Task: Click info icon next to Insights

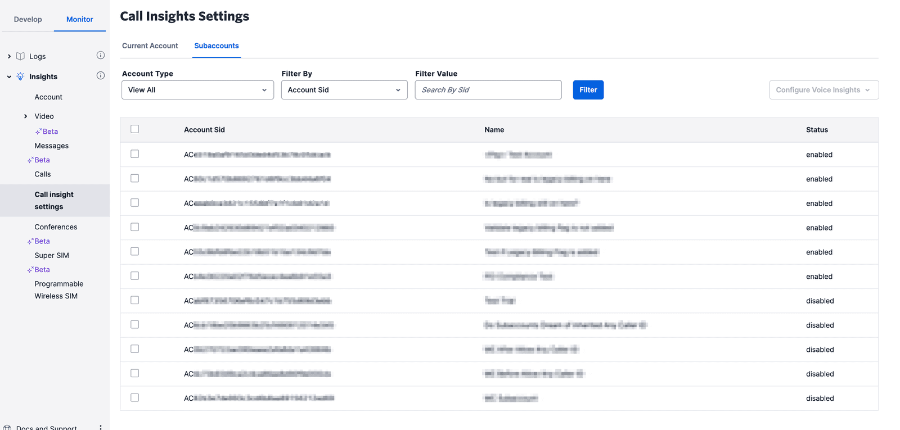Action: (x=101, y=75)
